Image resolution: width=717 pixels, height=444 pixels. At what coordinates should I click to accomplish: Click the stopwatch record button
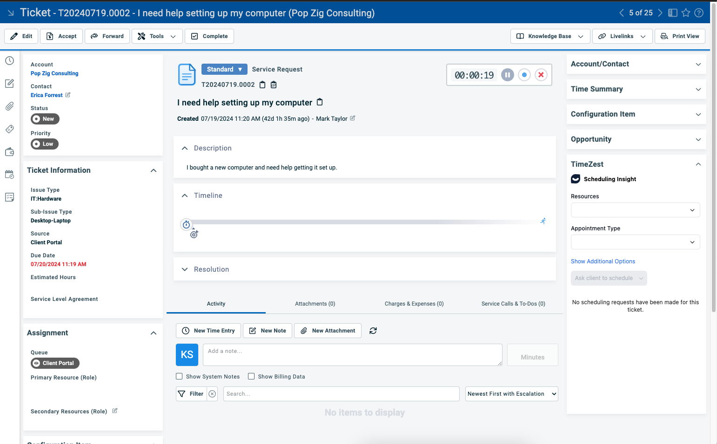click(x=524, y=75)
